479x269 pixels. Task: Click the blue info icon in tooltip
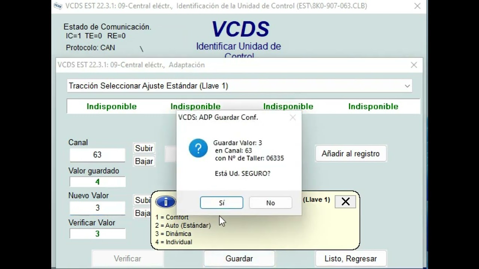coord(165,202)
